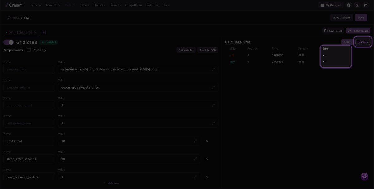Open the X (Twitter) link icon
Image resolution: width=374 pixels, height=189 pixels.
tap(357, 5)
